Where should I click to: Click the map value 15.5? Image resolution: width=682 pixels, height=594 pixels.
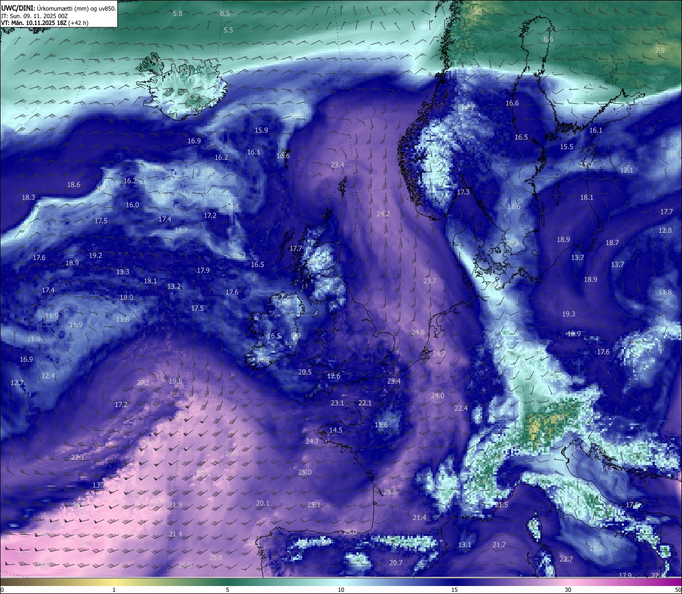pos(566,147)
